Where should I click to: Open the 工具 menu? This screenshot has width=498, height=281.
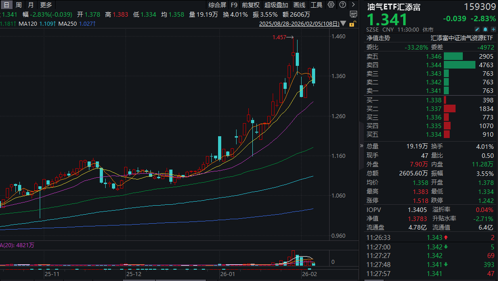pos(316,5)
